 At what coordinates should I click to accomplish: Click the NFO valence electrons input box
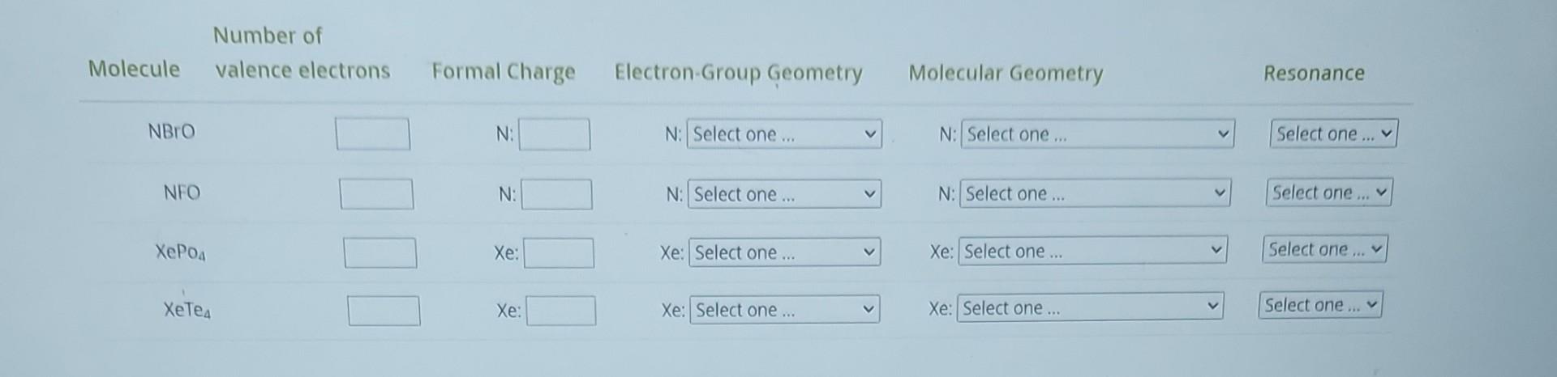click(376, 194)
